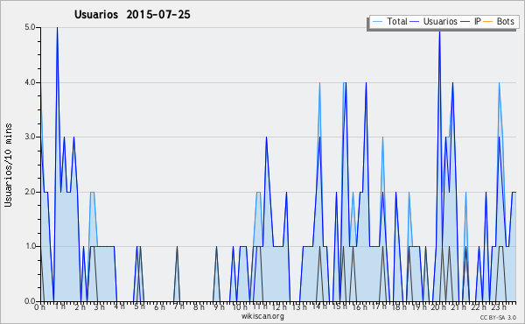Click the '19 h' x-axis label
Screen dimensions: 525x324
click(418, 306)
